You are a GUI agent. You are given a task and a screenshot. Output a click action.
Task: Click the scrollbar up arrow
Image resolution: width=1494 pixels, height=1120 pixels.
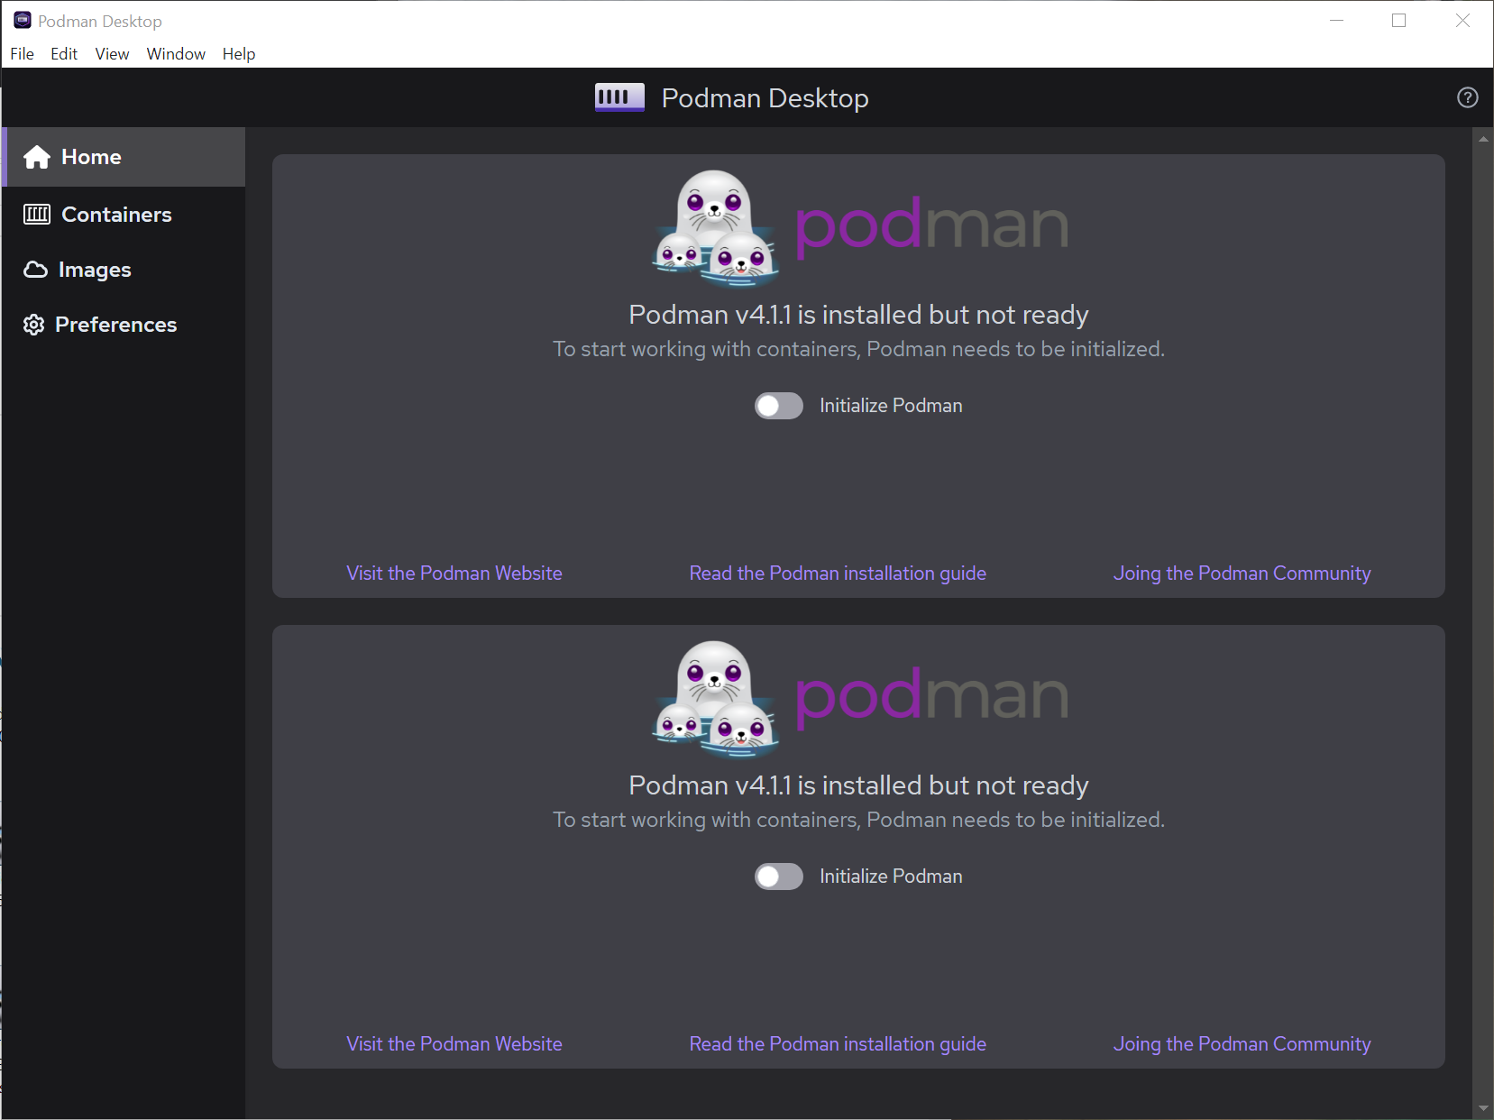[1481, 138]
